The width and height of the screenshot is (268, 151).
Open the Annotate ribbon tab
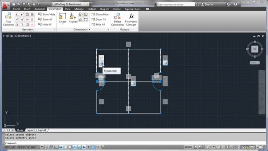[x=39, y=9]
